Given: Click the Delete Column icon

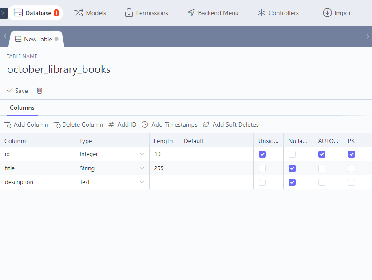Looking at the screenshot, I should tap(57, 124).
